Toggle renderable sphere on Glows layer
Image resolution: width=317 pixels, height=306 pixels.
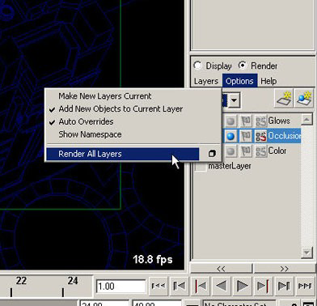click(230, 121)
